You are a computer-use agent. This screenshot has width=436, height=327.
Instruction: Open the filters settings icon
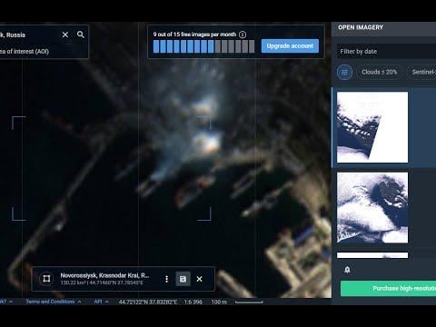(344, 72)
